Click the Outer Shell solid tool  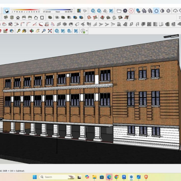tap(50, 18)
